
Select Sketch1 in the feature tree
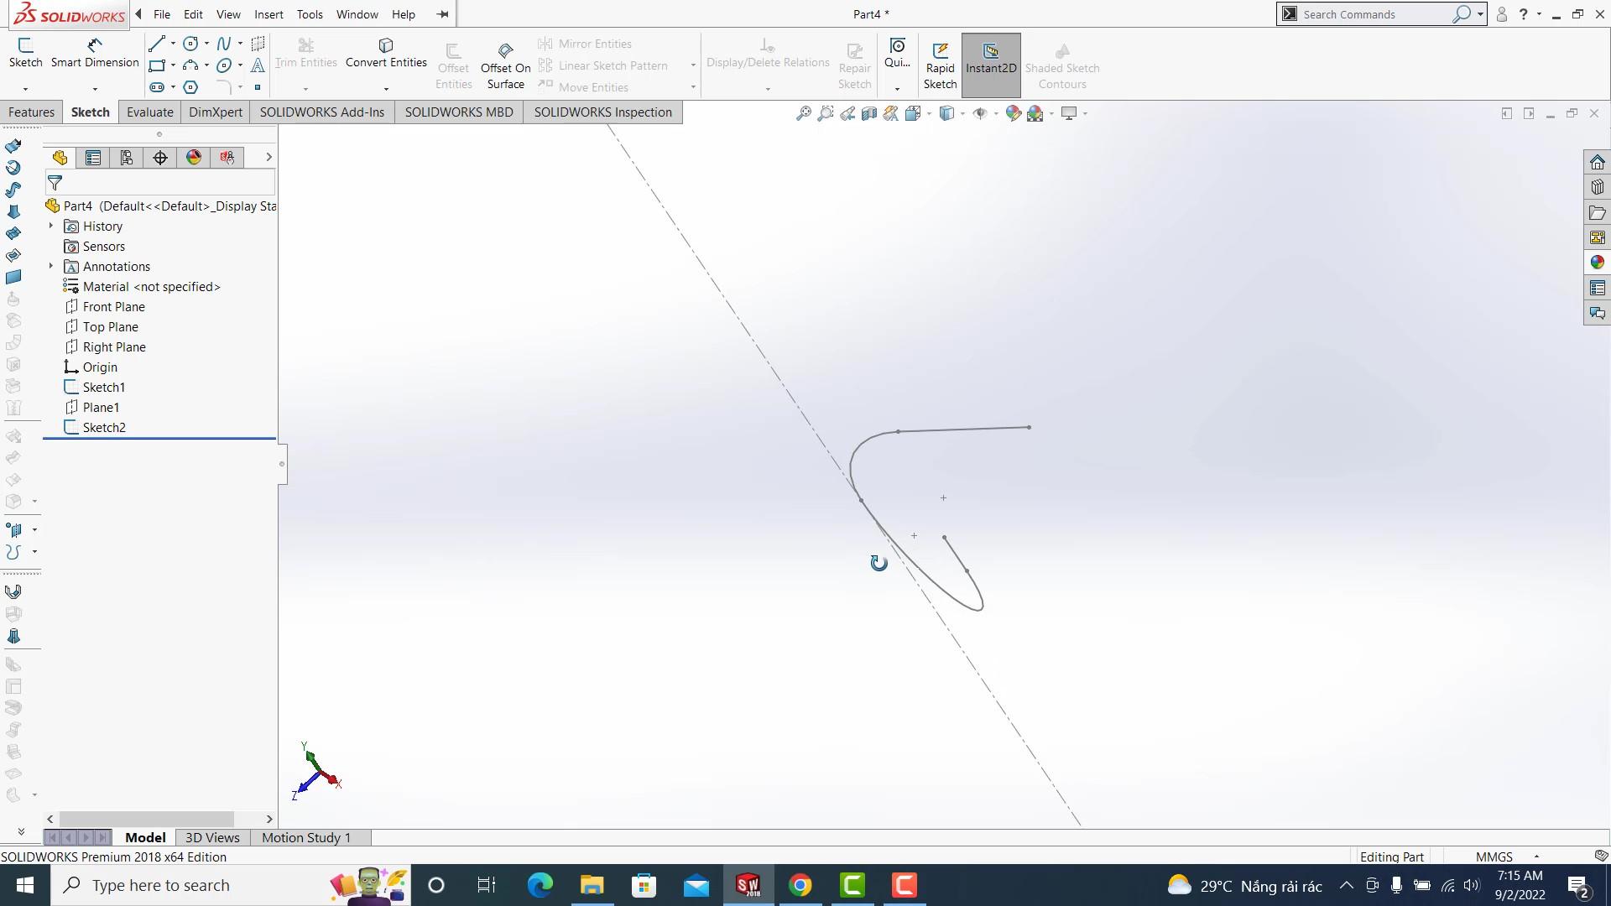[104, 388]
